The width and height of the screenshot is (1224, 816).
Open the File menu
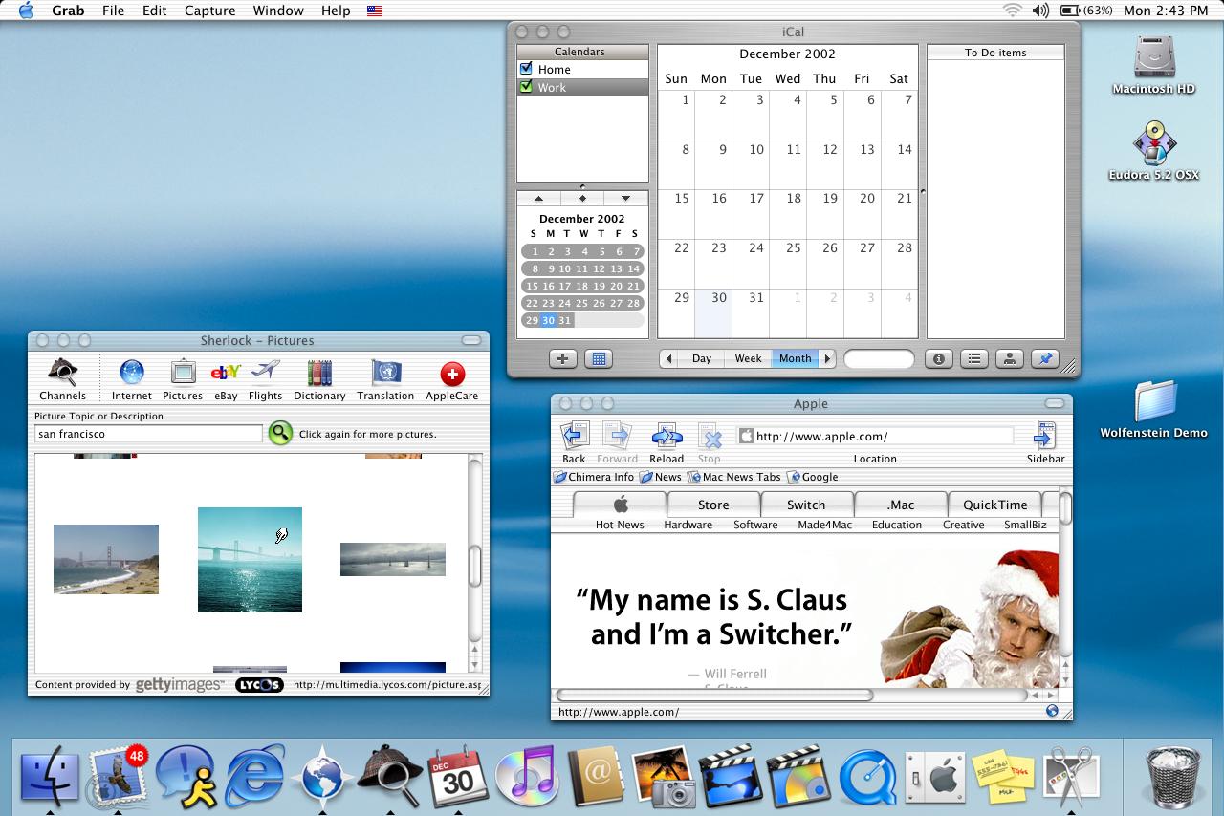113,11
